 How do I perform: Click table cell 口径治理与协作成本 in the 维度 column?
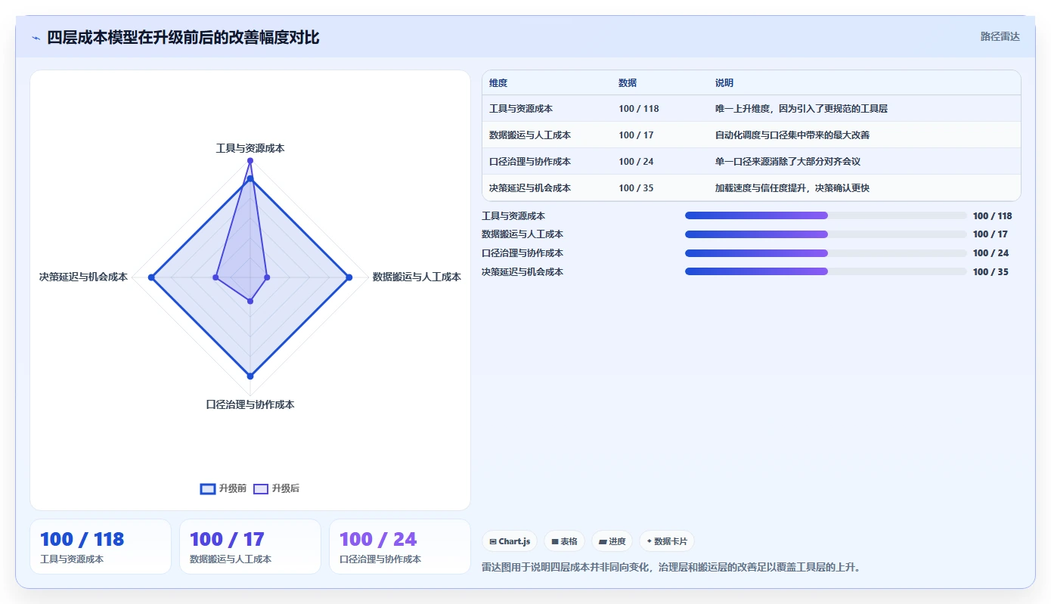click(x=530, y=162)
